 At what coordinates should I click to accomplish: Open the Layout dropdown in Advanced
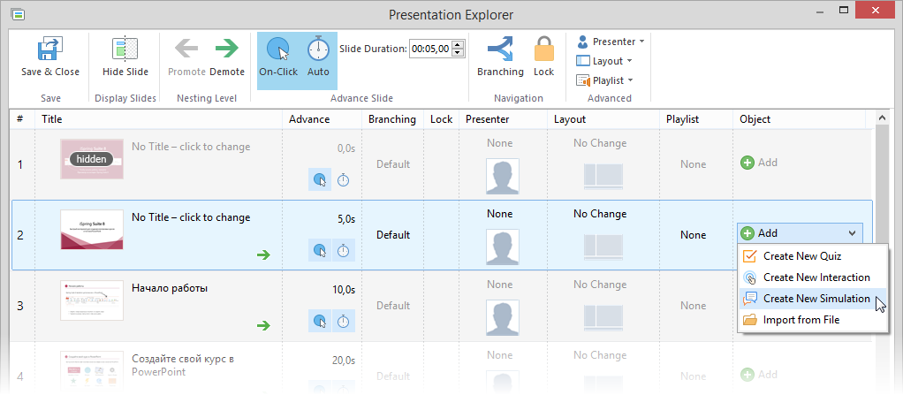click(x=605, y=61)
